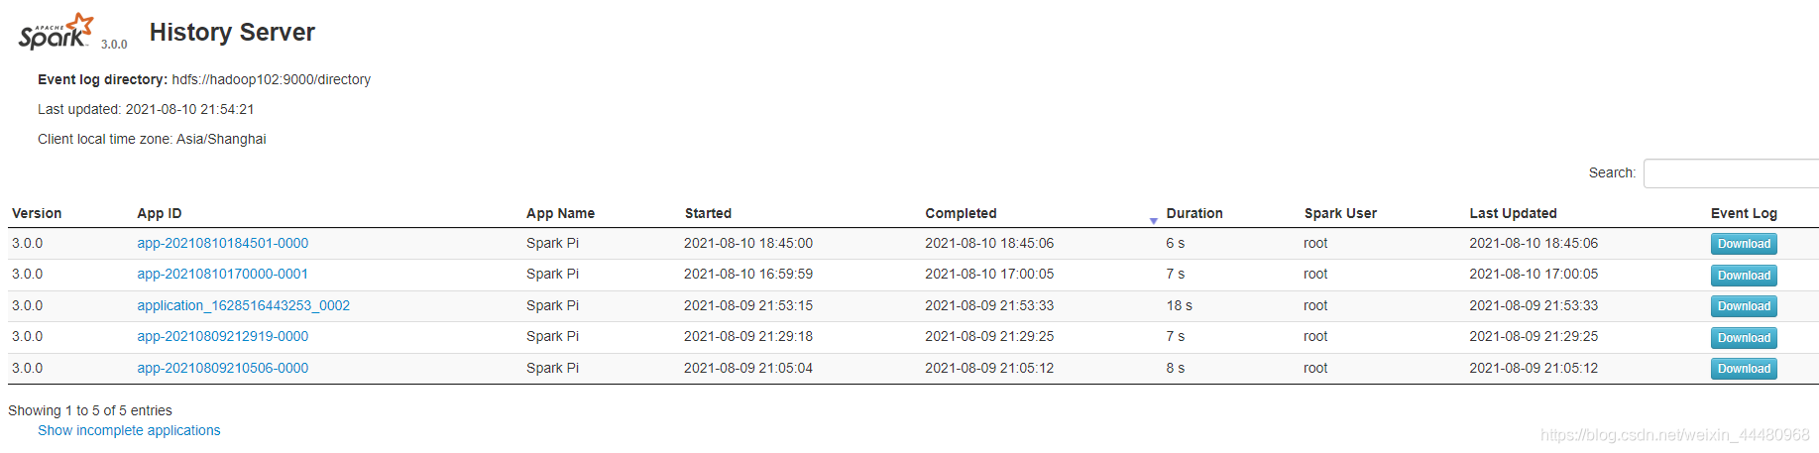The height and width of the screenshot is (453, 1819).
Task: Download event log for app-20210810184501-0000
Action: point(1743,244)
